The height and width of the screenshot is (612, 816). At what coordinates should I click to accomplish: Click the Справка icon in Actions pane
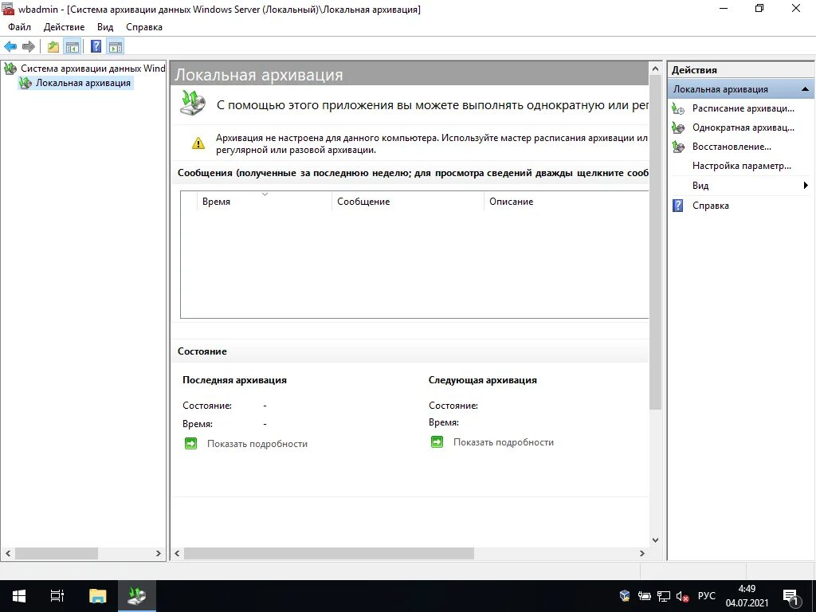coord(677,206)
